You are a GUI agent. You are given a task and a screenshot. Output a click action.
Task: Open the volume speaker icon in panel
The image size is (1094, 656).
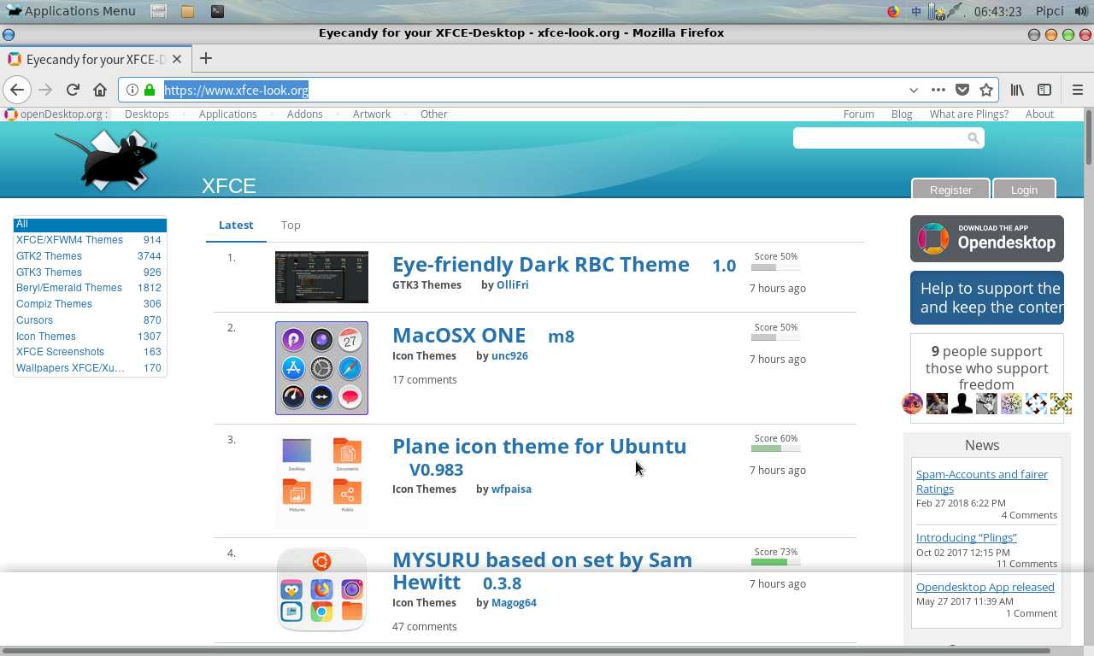point(1081,11)
